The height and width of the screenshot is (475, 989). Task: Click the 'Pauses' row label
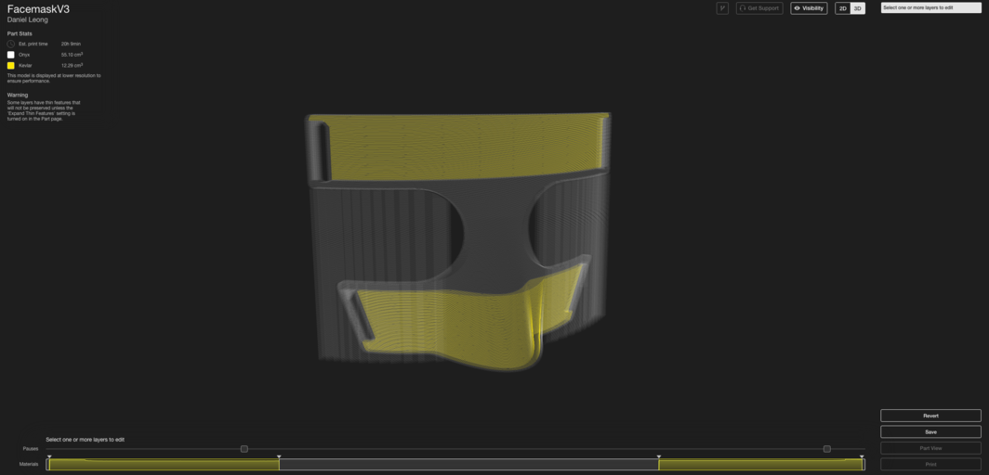[31, 449]
